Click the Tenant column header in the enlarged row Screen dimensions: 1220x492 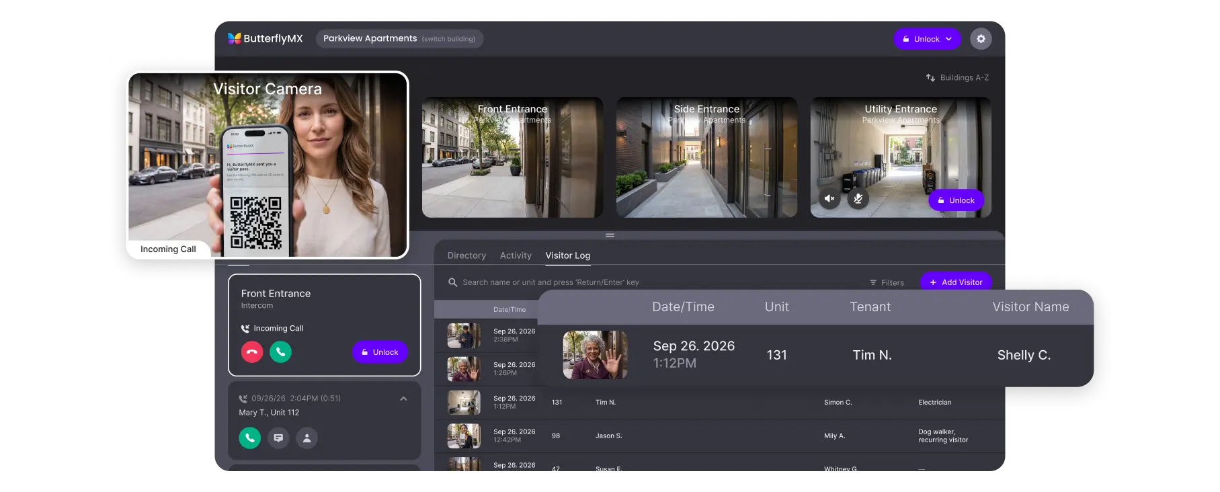(x=870, y=306)
